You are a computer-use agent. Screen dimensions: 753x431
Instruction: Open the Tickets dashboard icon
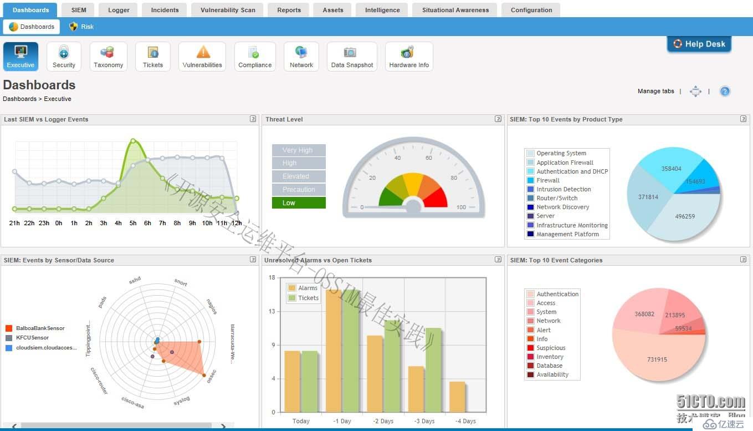tap(153, 57)
